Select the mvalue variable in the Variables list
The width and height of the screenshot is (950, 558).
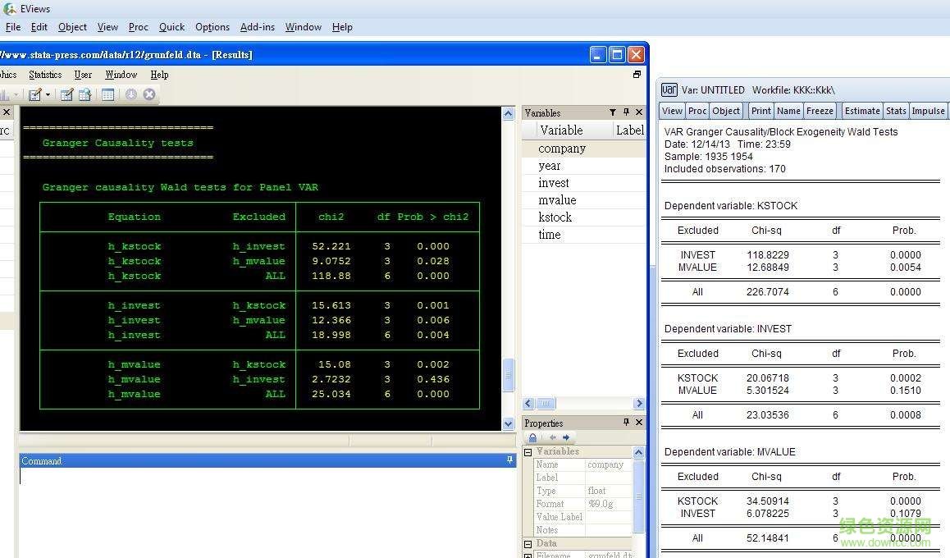557,199
